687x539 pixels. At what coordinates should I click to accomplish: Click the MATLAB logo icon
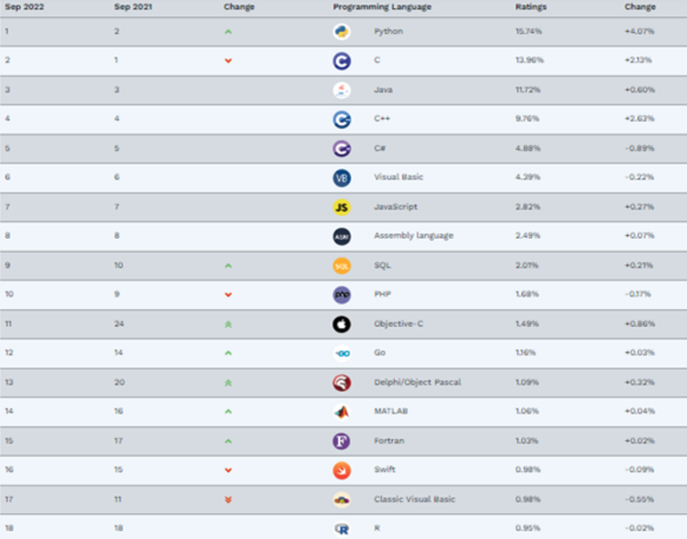342,411
